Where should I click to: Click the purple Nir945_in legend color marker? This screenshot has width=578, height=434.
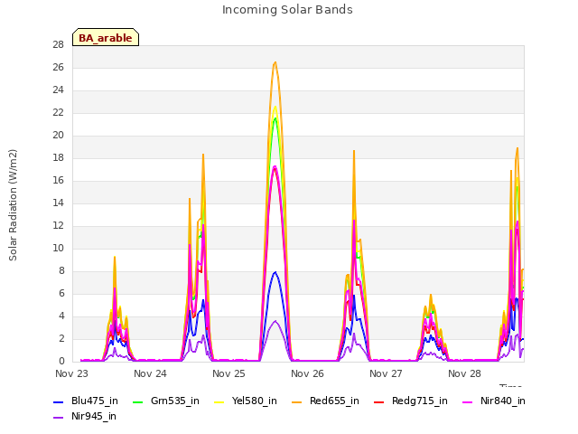pyautogui.click(x=58, y=418)
